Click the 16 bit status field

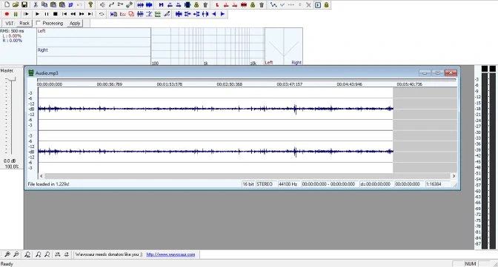point(248,184)
